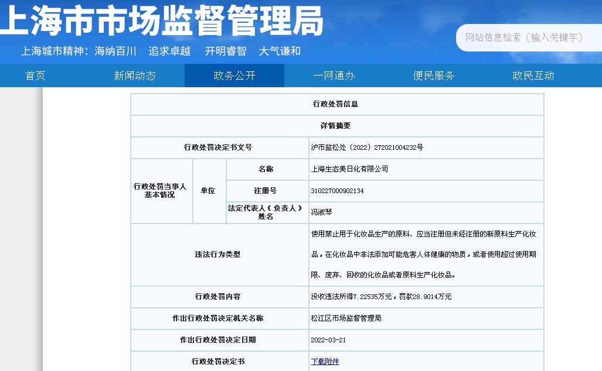Open the 政民互动 navigation tab

[533, 75]
